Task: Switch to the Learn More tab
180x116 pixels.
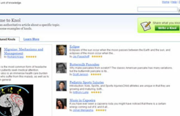Action: 31,39
